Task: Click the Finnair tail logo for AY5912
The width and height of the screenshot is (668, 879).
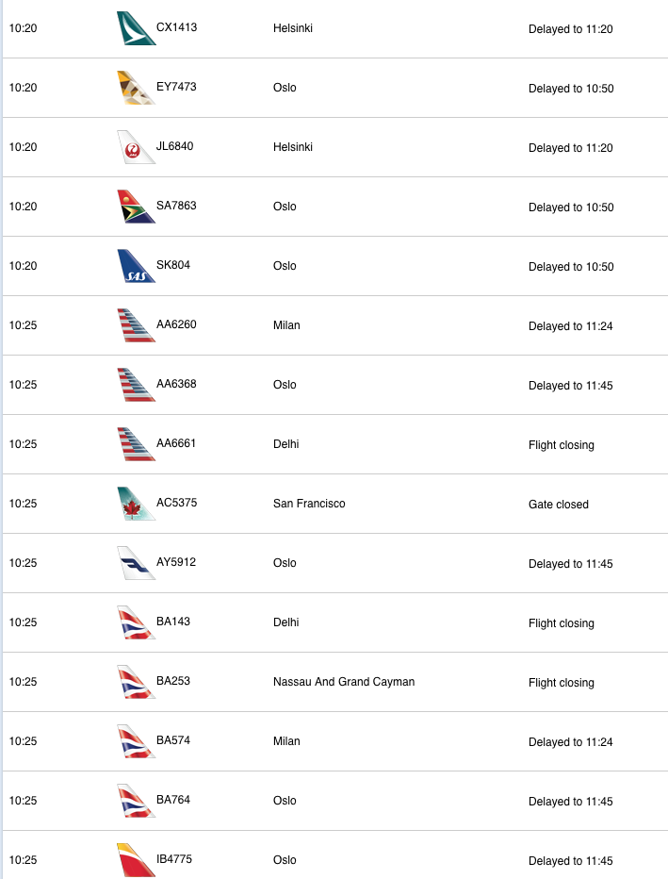Action: pos(136,563)
